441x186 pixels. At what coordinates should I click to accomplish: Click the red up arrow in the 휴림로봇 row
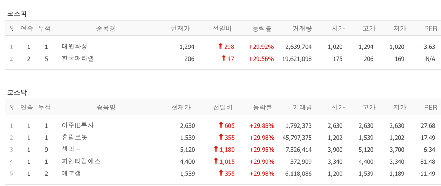pyautogui.click(x=221, y=137)
